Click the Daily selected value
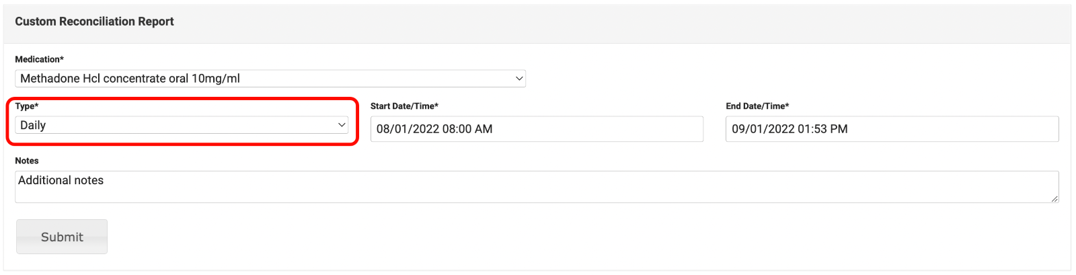The image size is (1076, 275). click(x=33, y=125)
